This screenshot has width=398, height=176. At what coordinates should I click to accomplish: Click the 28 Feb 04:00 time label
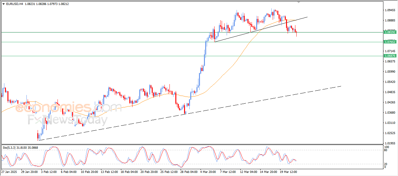[x=189, y=172]
